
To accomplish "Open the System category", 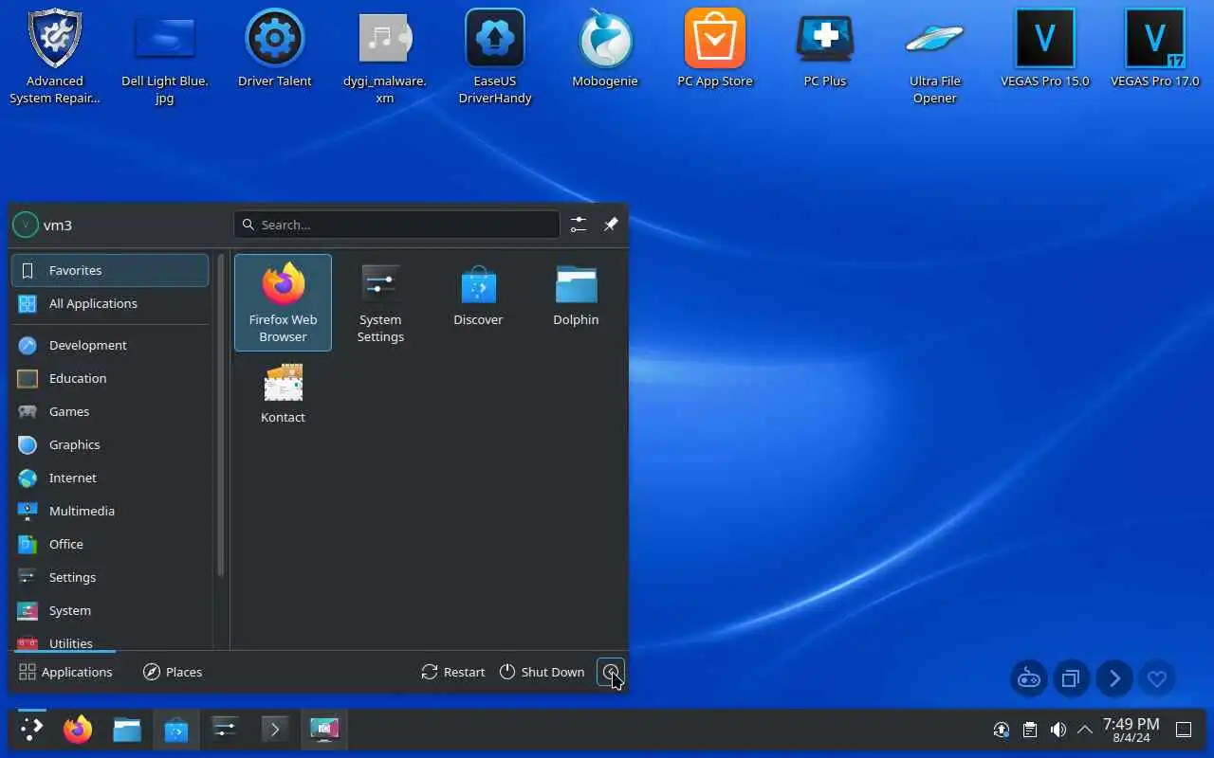I will pyautogui.click(x=110, y=610).
